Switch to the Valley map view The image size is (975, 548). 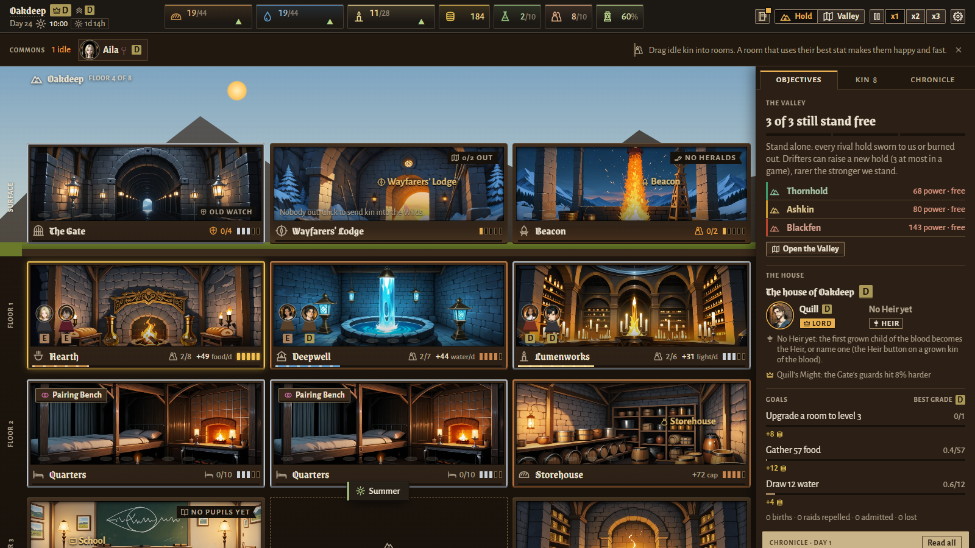pyautogui.click(x=841, y=16)
